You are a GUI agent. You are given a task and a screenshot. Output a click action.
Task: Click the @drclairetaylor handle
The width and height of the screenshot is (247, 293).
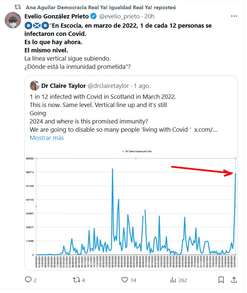108,86
